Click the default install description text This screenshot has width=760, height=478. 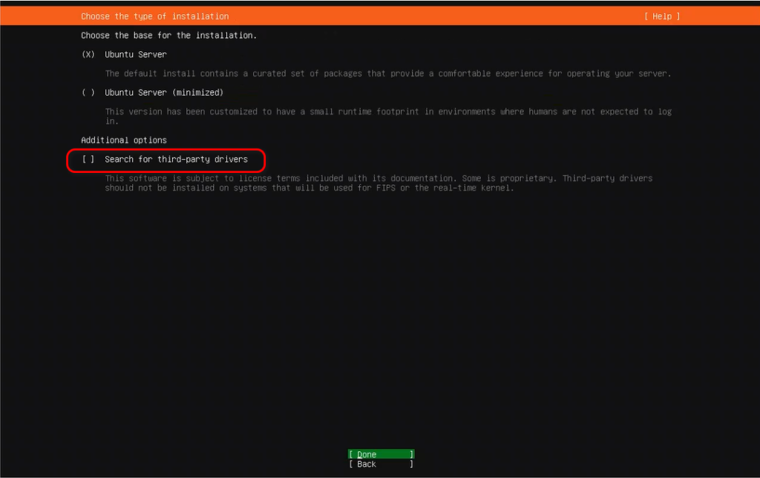point(387,73)
